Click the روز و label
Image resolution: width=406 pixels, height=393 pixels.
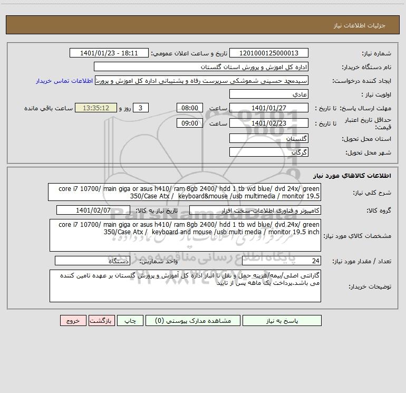(125, 108)
